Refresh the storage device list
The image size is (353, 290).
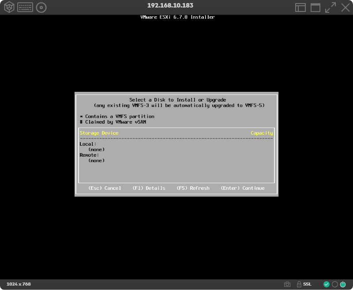coord(193,188)
